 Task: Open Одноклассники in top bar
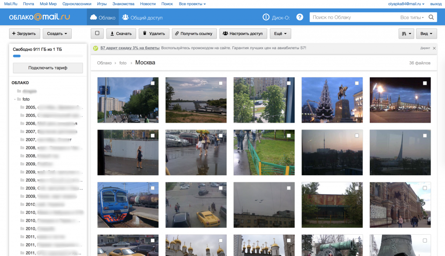pos(77,4)
